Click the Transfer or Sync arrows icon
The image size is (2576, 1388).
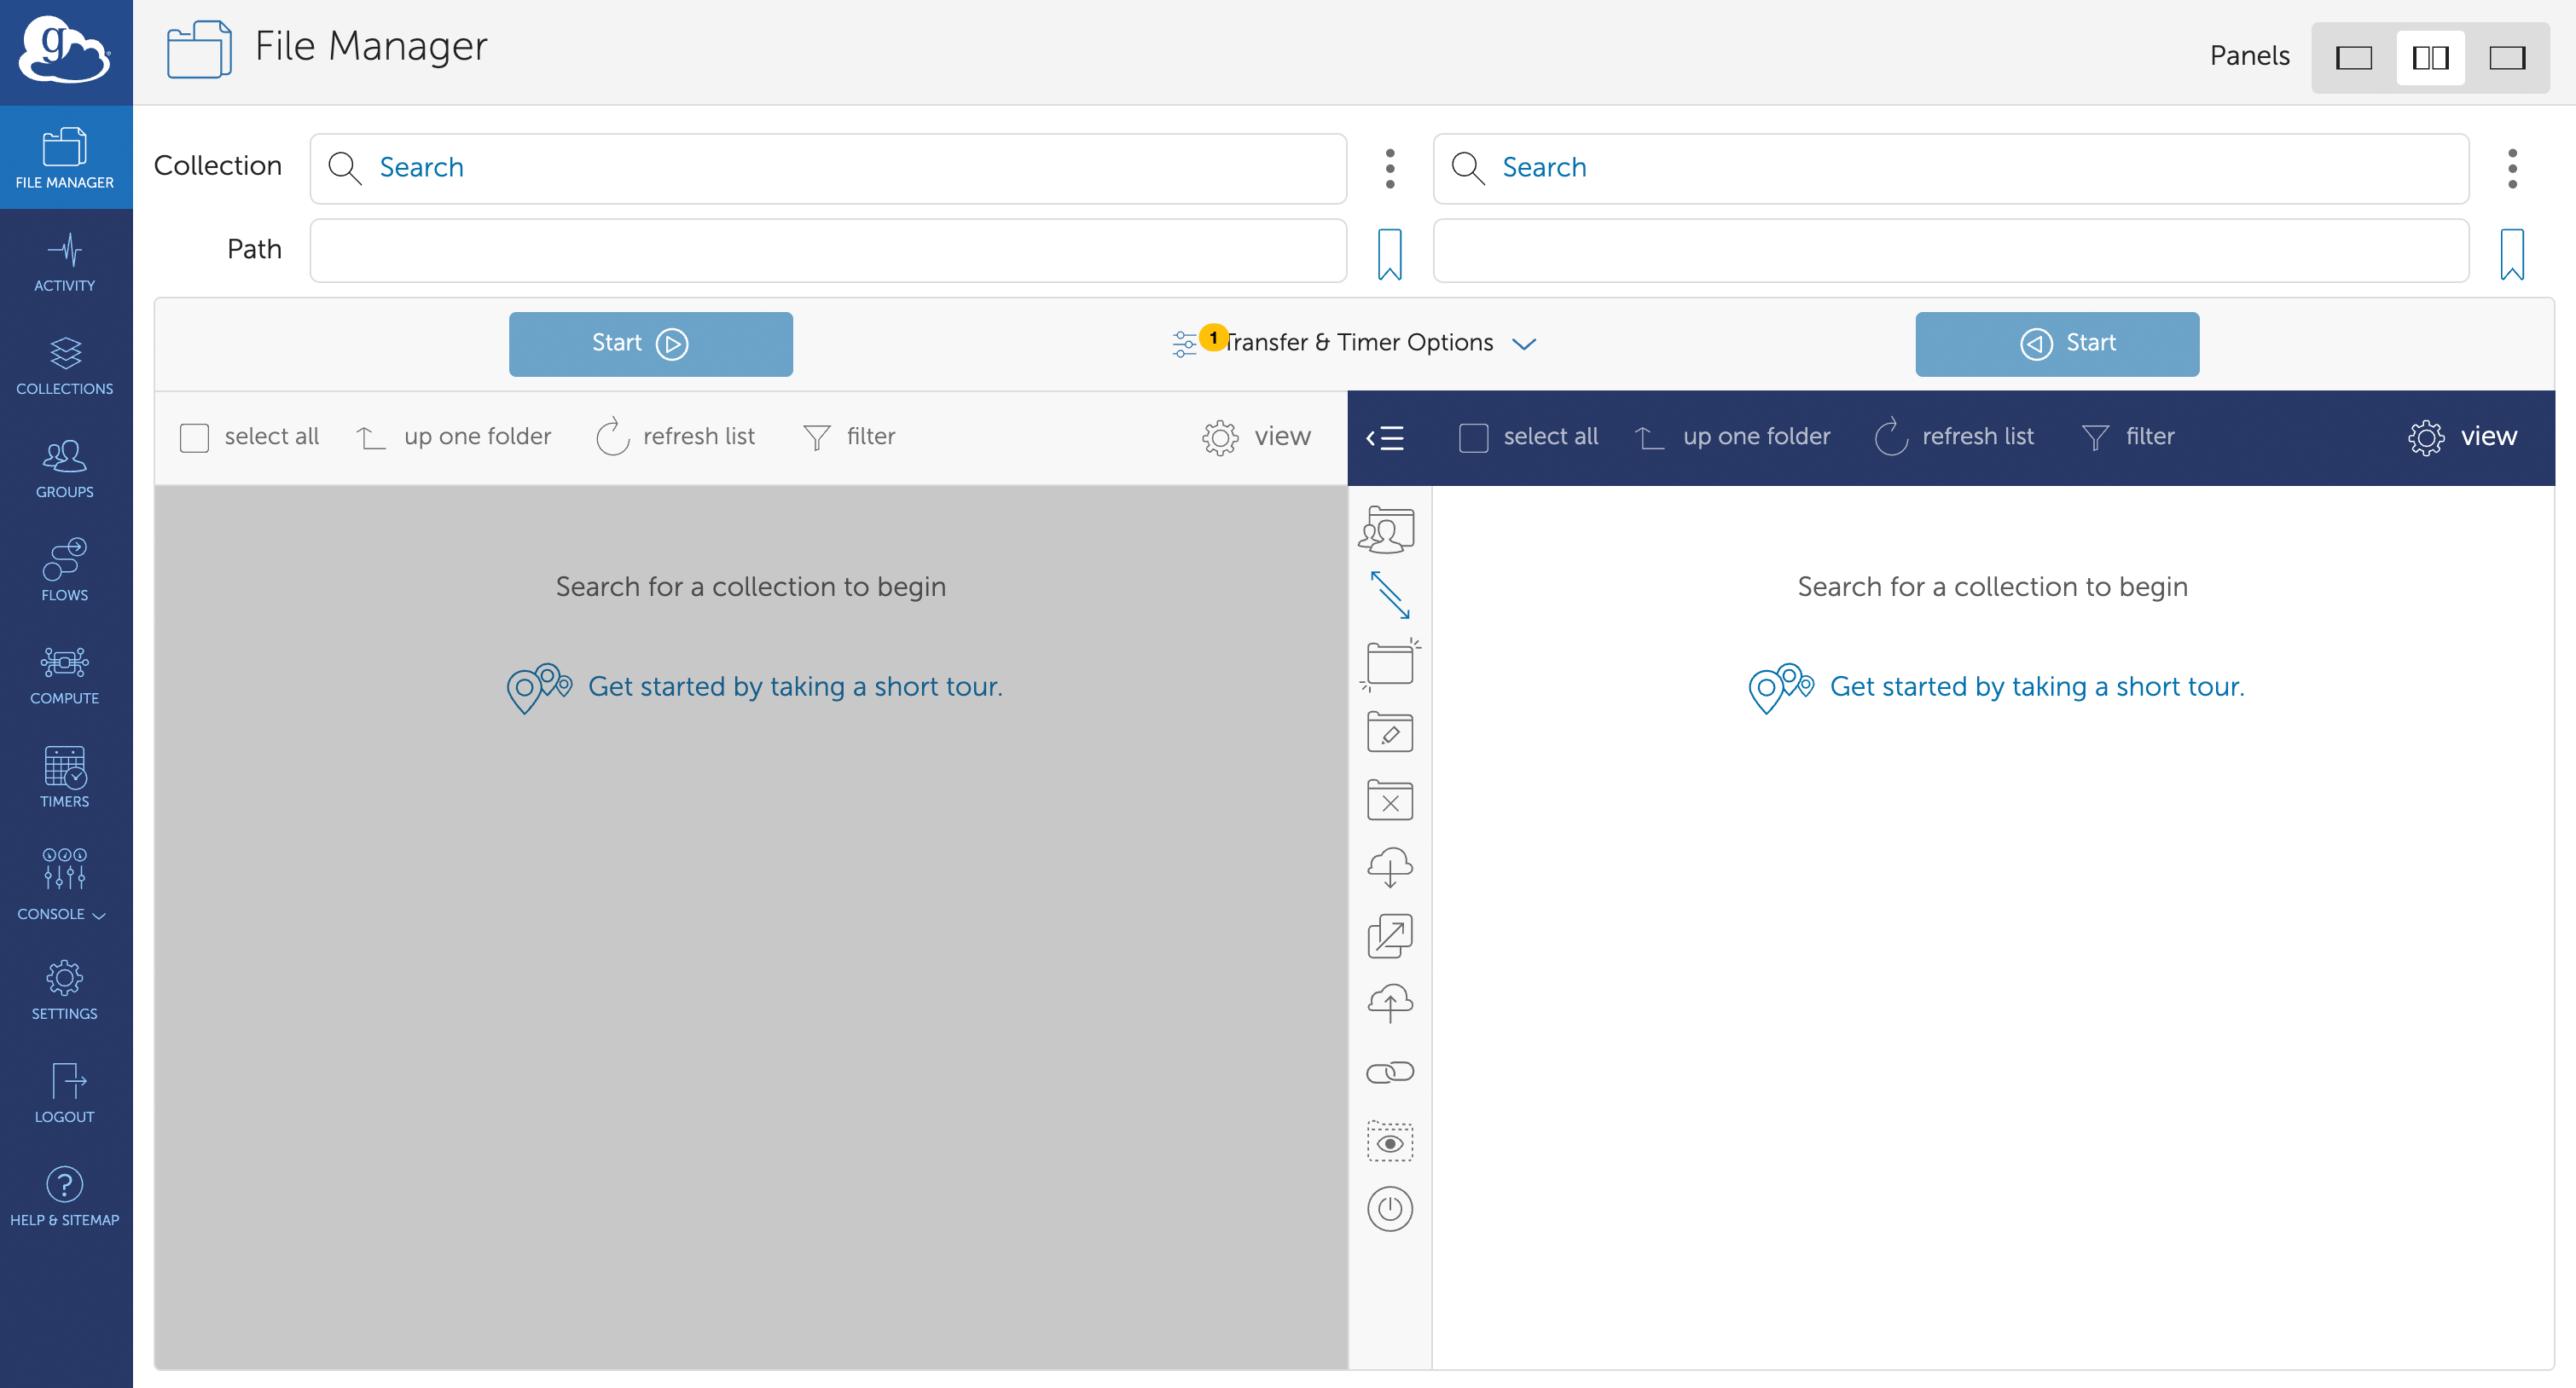coord(1390,596)
